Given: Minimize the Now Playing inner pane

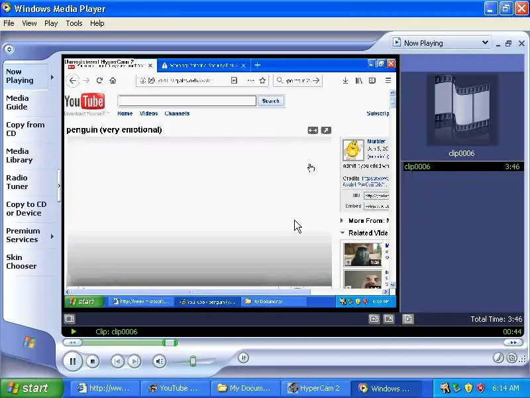Looking at the screenshot, I should 498,44.
